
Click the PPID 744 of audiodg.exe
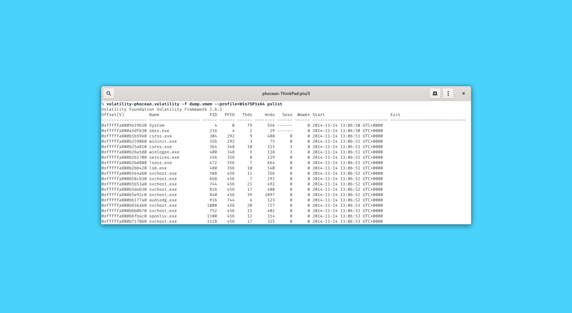pos(231,200)
